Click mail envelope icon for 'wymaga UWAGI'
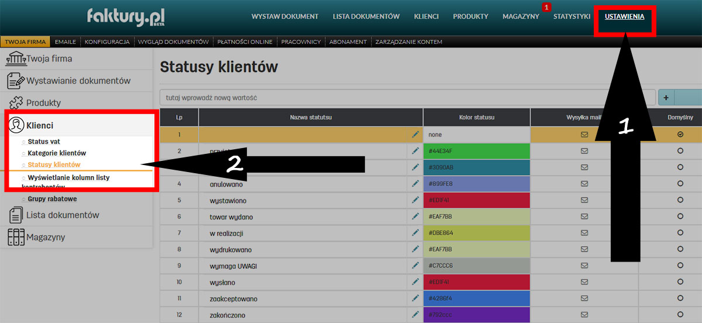 point(584,266)
